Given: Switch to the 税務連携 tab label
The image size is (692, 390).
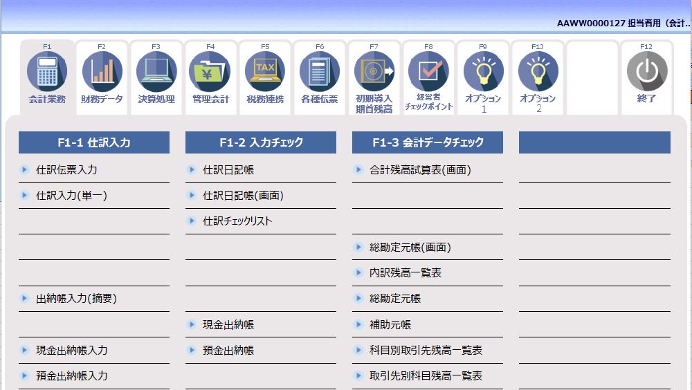Looking at the screenshot, I should pyautogui.click(x=265, y=100).
